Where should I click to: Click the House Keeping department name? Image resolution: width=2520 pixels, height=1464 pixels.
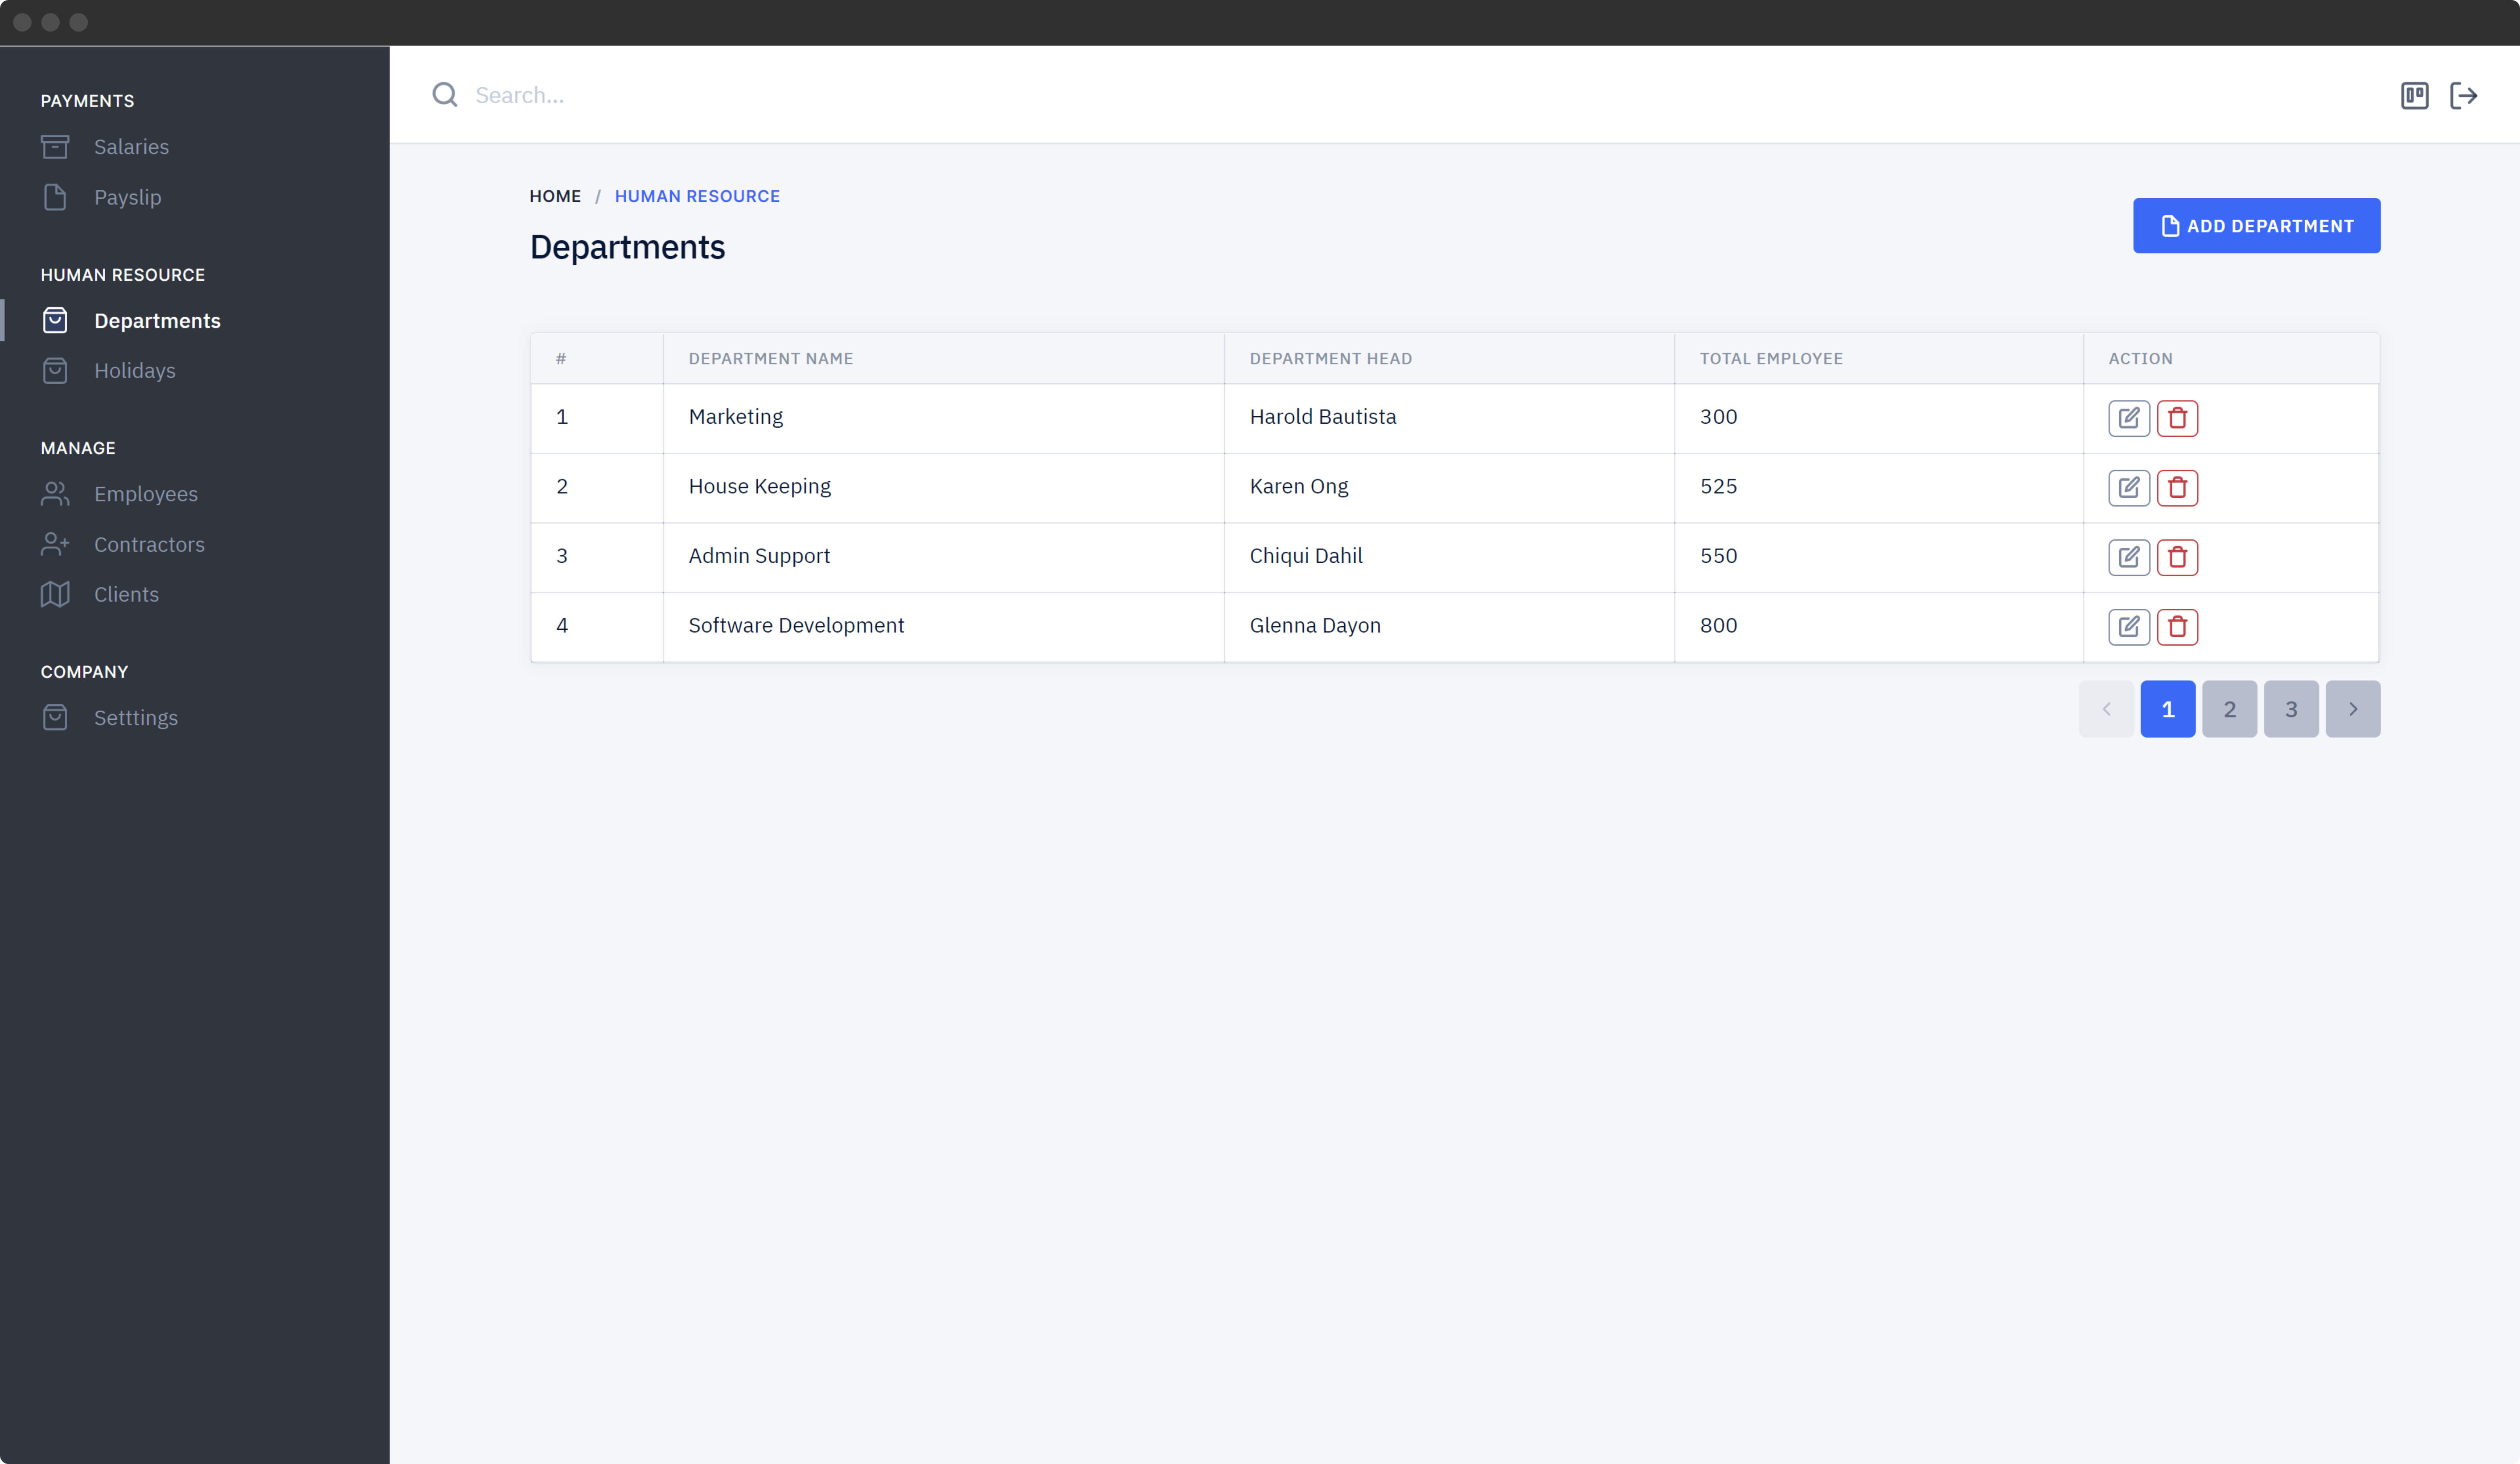click(x=759, y=487)
